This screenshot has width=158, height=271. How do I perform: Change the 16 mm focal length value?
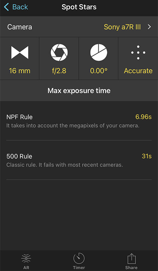[x=20, y=71]
